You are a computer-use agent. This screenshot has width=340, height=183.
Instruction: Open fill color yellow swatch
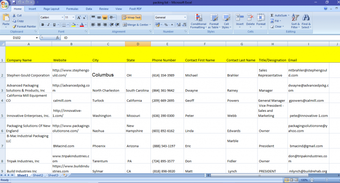74,25
